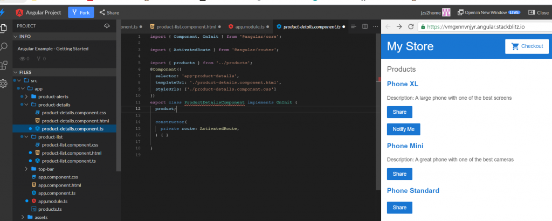Expand the product-alerts folder
Image resolution: width=552 pixels, height=221 pixels.
click(x=26, y=96)
